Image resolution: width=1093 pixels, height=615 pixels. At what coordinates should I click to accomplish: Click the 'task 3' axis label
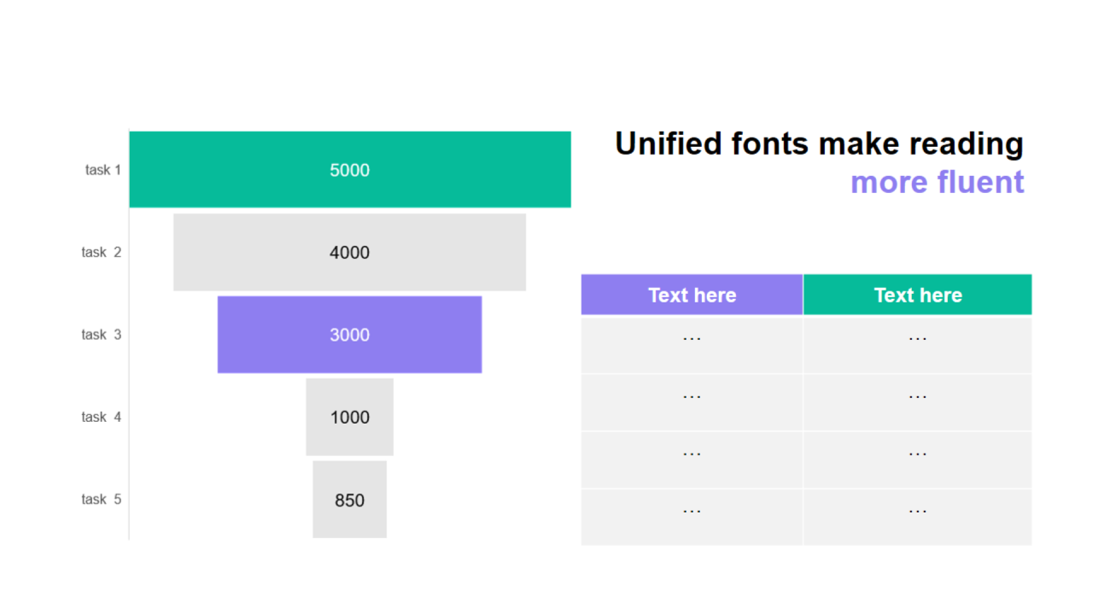(x=101, y=335)
